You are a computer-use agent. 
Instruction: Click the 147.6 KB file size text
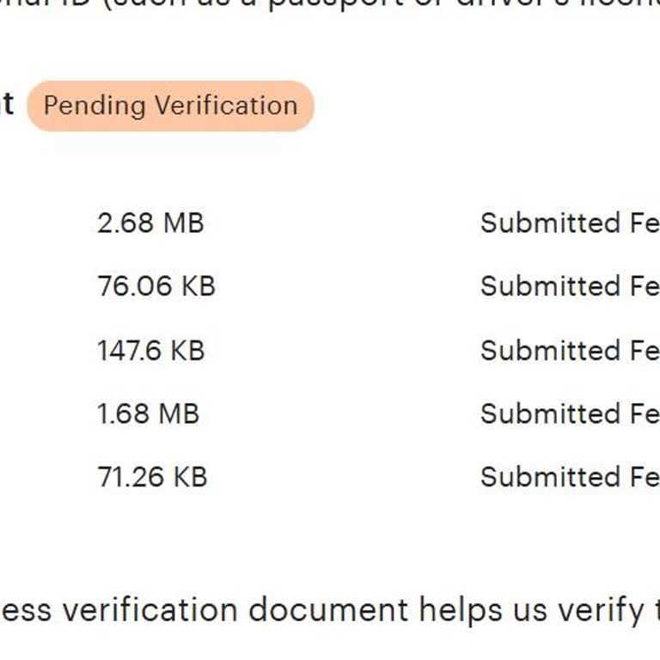(x=150, y=350)
